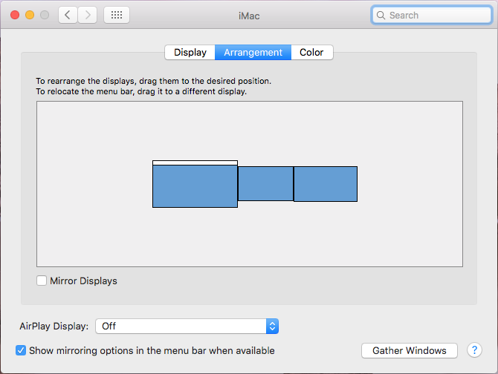Screen dimensions: 498x374
Task: Click the red close window button
Action: [15, 15]
